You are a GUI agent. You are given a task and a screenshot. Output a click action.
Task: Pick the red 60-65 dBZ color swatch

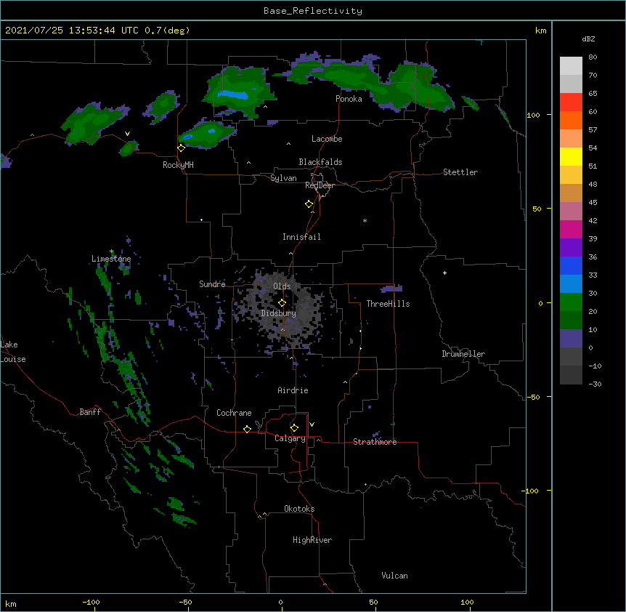[x=571, y=102]
